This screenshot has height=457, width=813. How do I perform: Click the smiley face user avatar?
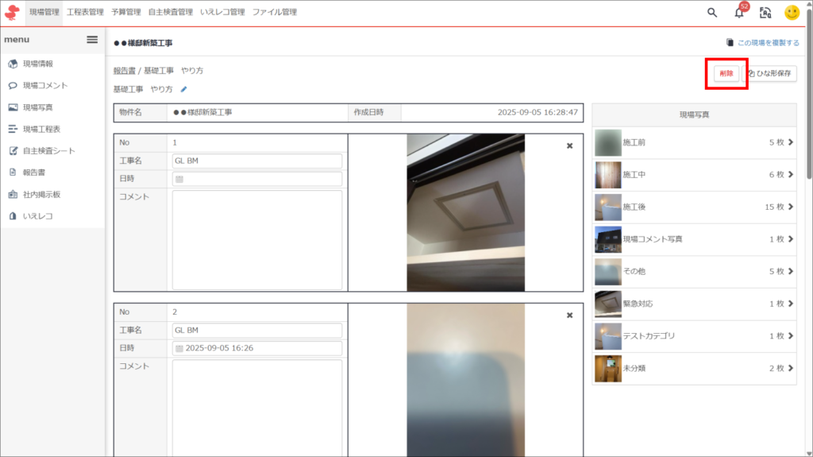pos(792,13)
